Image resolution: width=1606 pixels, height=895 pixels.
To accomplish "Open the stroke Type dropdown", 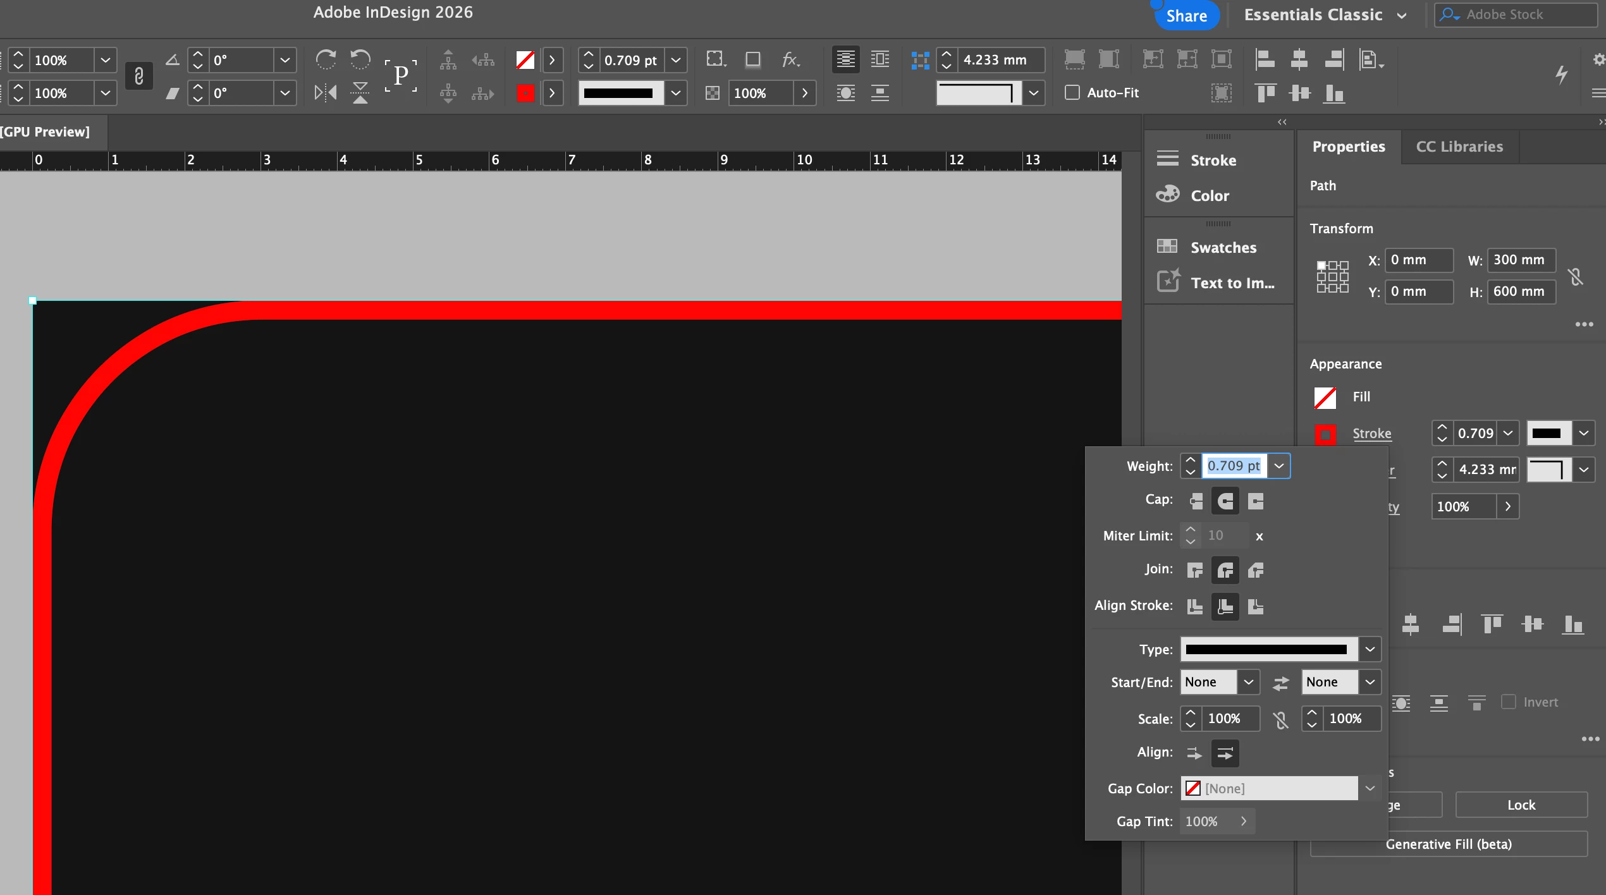I will tap(1370, 649).
